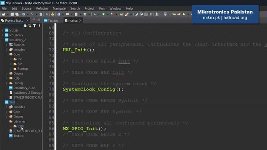Click the New file toolbar icon

click(4, 15)
